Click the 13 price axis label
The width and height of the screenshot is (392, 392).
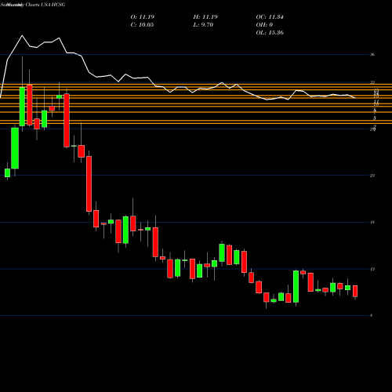pyautogui.click(x=372, y=269)
